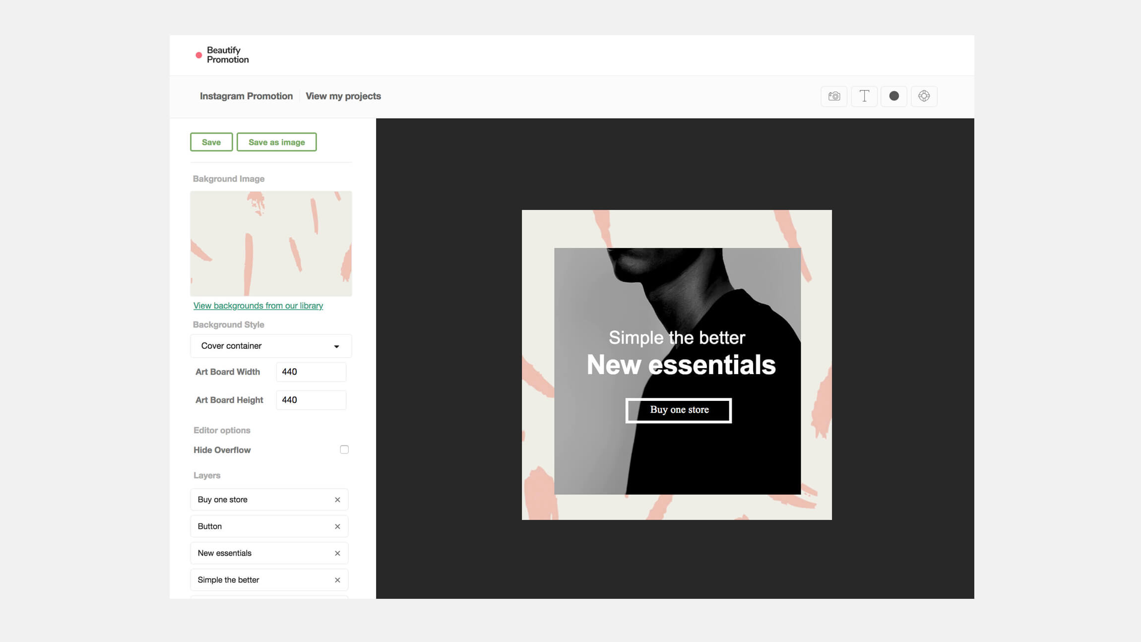1141x642 pixels.
Task: Click the Save as image button
Action: [277, 142]
